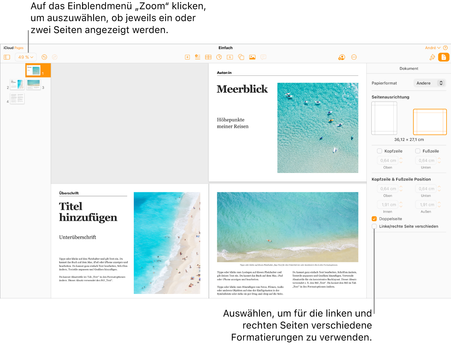Click the Titel hinzufügen heading
The width and height of the screenshot is (451, 347).
click(88, 212)
